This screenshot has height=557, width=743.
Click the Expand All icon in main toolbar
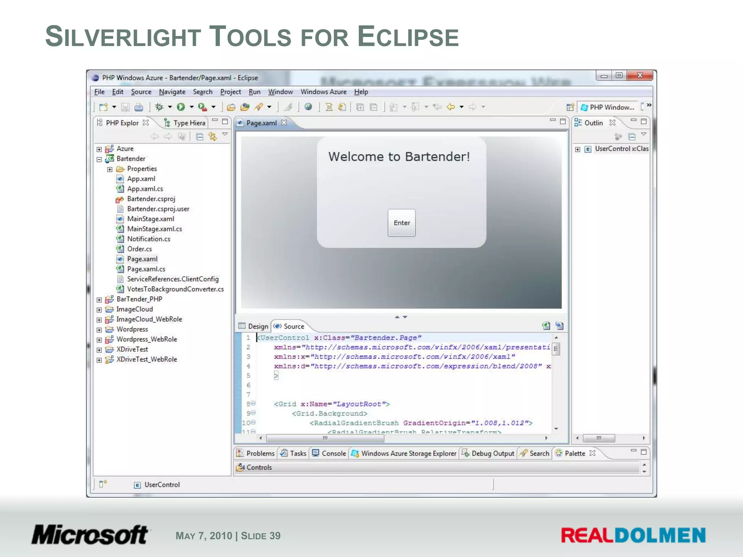(x=360, y=107)
